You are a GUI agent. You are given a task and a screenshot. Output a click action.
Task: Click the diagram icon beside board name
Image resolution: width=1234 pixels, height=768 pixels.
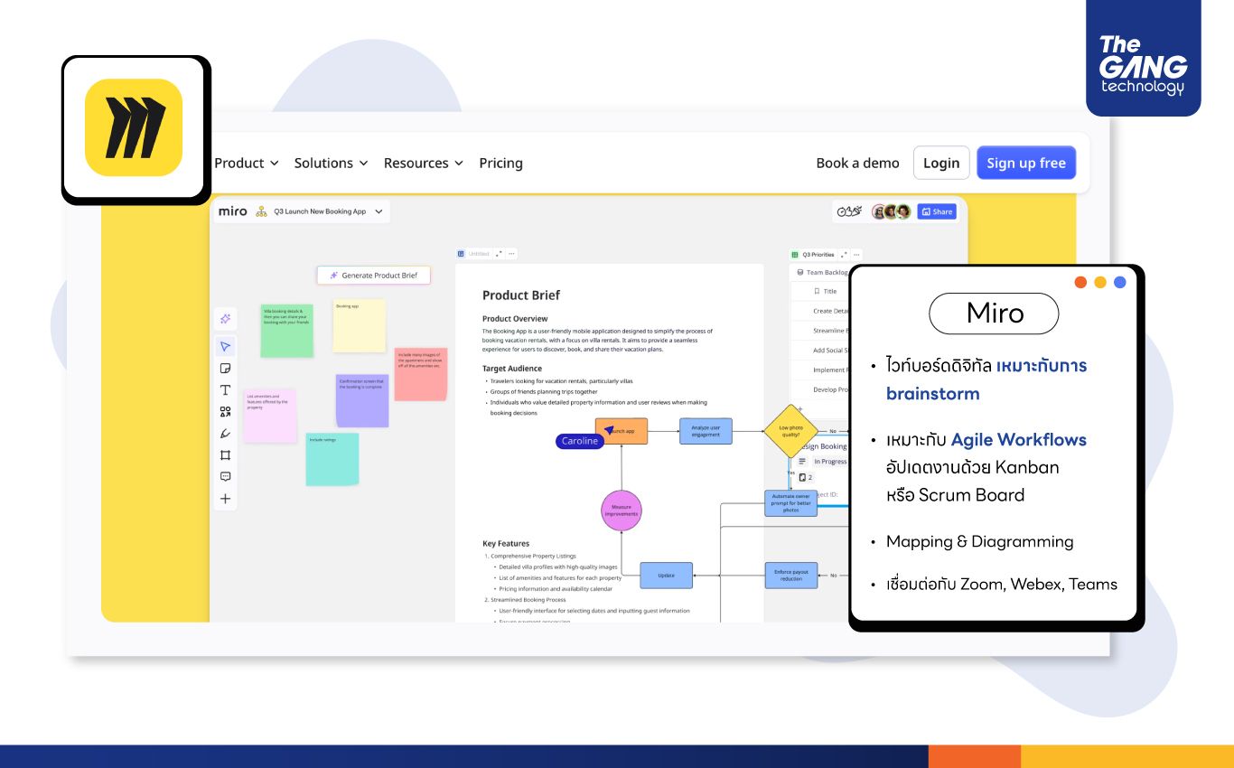click(x=261, y=211)
